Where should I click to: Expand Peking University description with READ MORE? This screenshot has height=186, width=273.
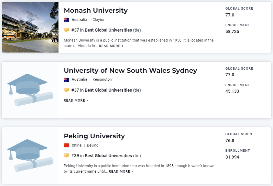[x=121, y=172]
